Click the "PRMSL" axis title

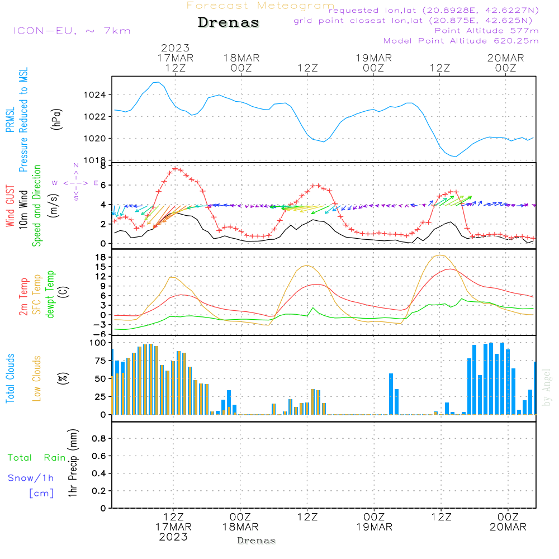[10, 120]
